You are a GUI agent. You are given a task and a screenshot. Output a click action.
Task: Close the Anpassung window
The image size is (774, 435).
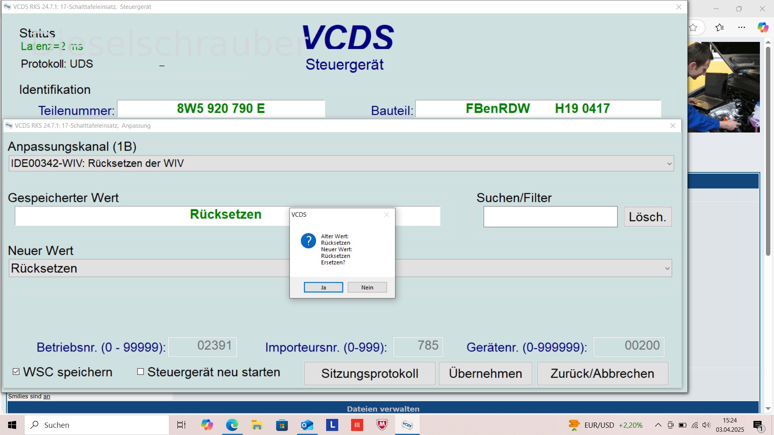click(673, 126)
